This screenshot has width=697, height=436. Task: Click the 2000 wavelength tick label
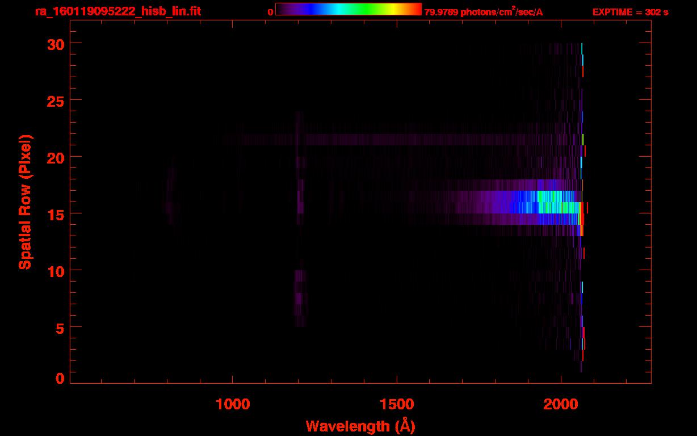coord(561,404)
